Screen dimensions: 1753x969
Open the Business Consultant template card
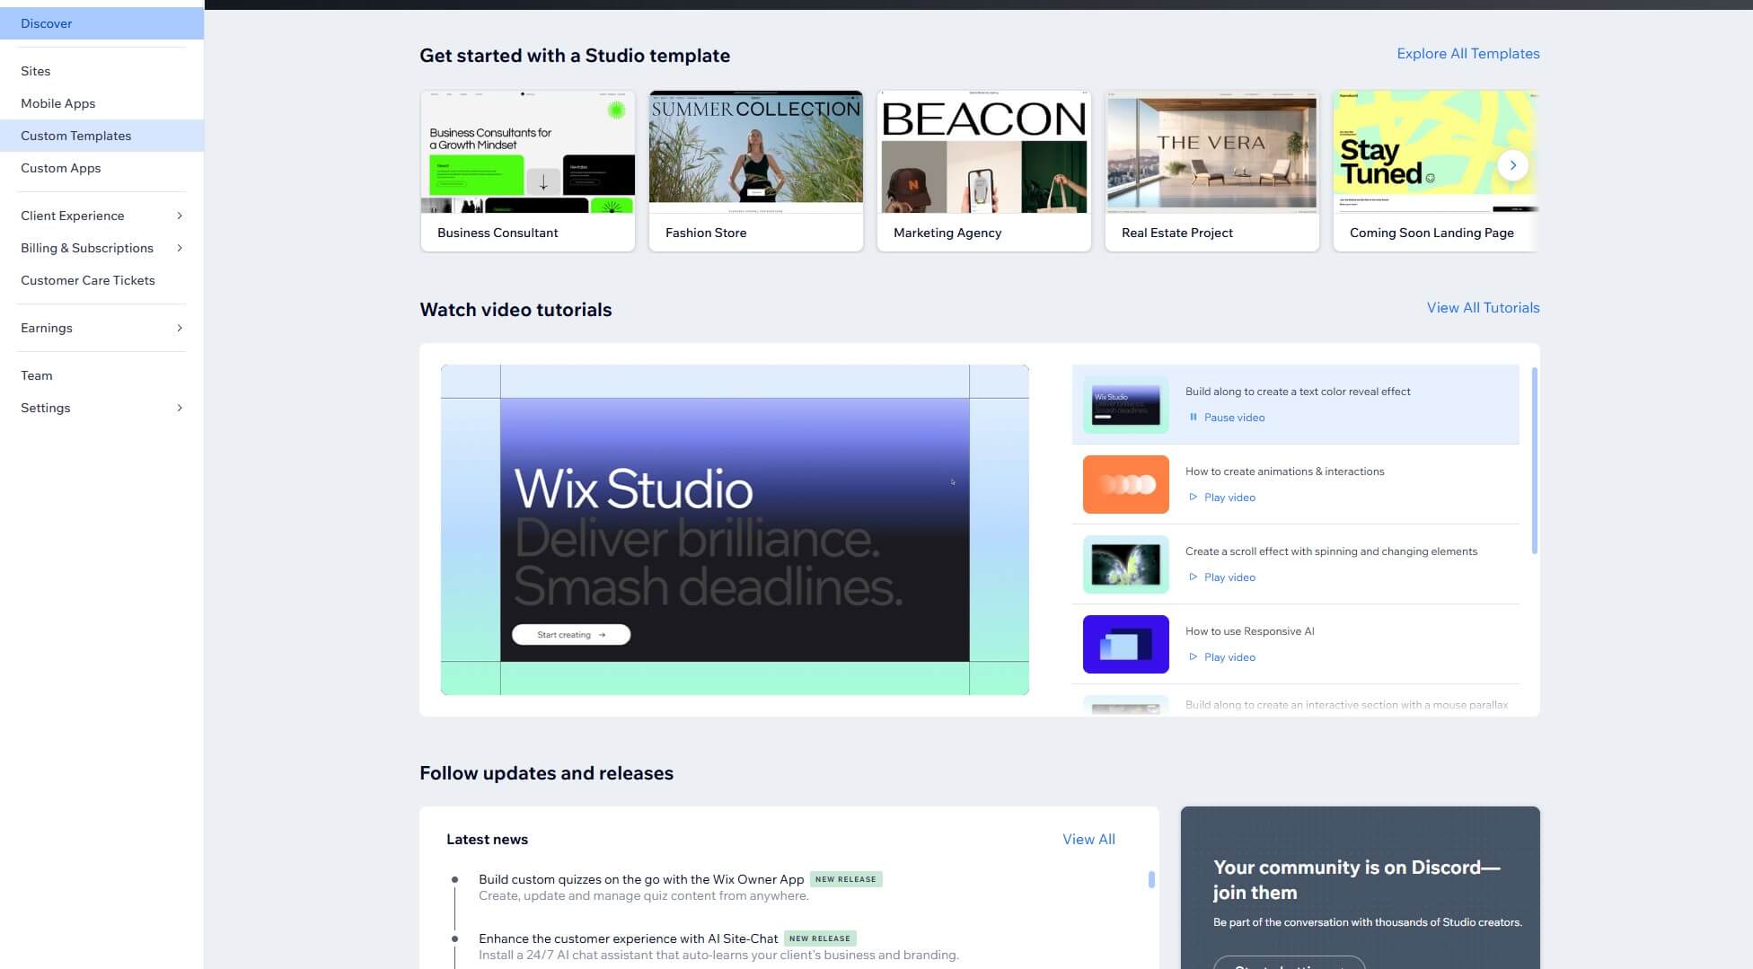pyautogui.click(x=528, y=171)
